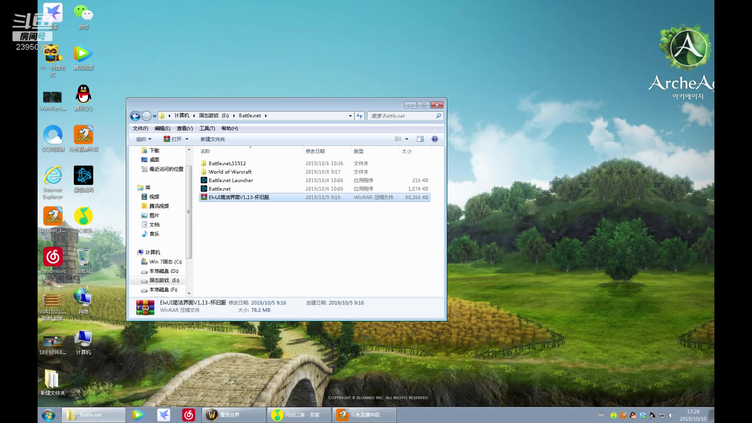Image resolution: width=752 pixels, height=423 pixels.
Task: Expand the address bar history dropdown
Action: [x=350, y=116]
